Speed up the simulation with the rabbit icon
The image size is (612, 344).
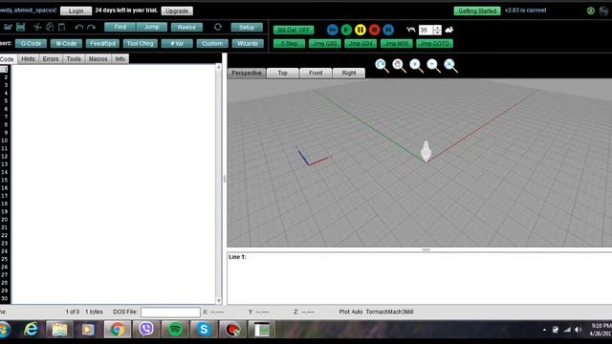(x=448, y=30)
